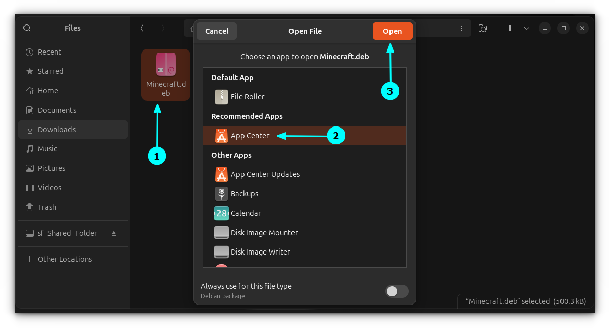Select the Calendar app
Viewport: 610px width, 329px height.
305,214
